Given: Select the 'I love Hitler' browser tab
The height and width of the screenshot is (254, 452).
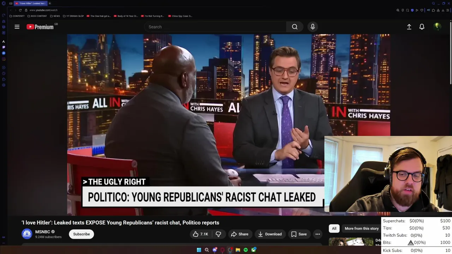Looking at the screenshot, I should [31, 3].
